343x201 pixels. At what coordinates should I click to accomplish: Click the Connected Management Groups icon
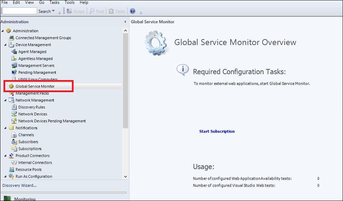pyautogui.click(x=11, y=38)
